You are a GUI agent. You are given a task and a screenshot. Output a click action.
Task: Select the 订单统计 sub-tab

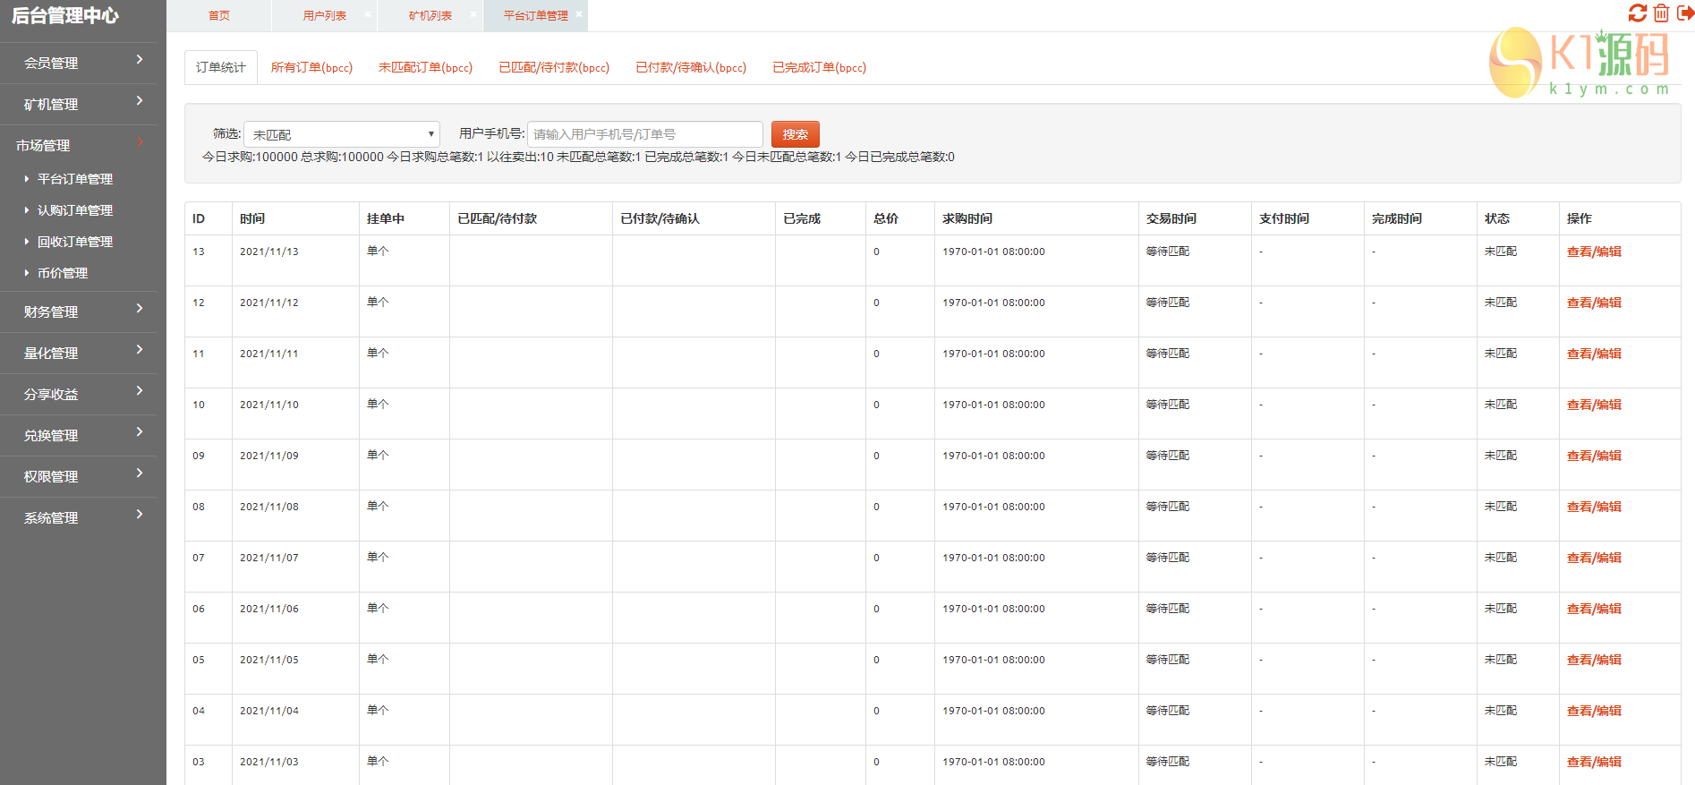click(x=221, y=67)
